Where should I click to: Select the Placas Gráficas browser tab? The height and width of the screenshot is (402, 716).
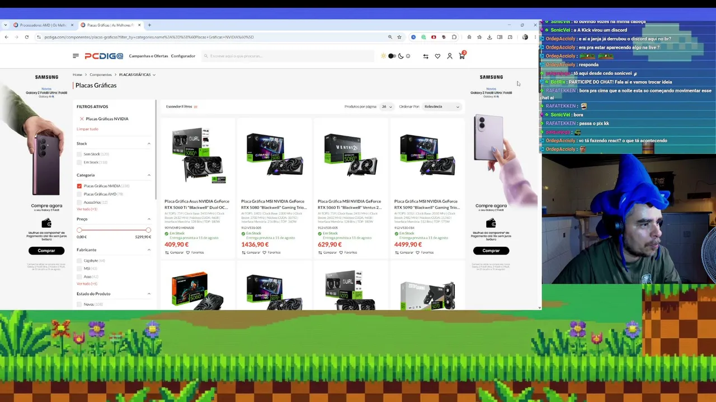(110, 25)
